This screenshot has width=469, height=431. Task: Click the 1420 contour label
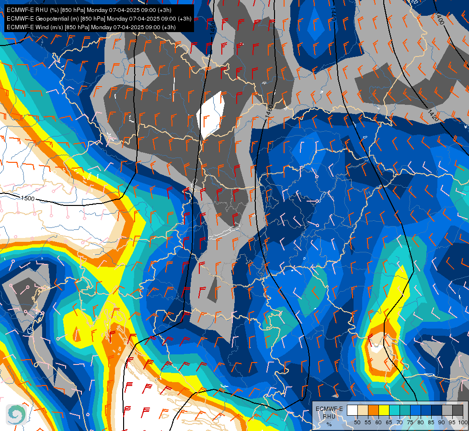click(x=433, y=115)
